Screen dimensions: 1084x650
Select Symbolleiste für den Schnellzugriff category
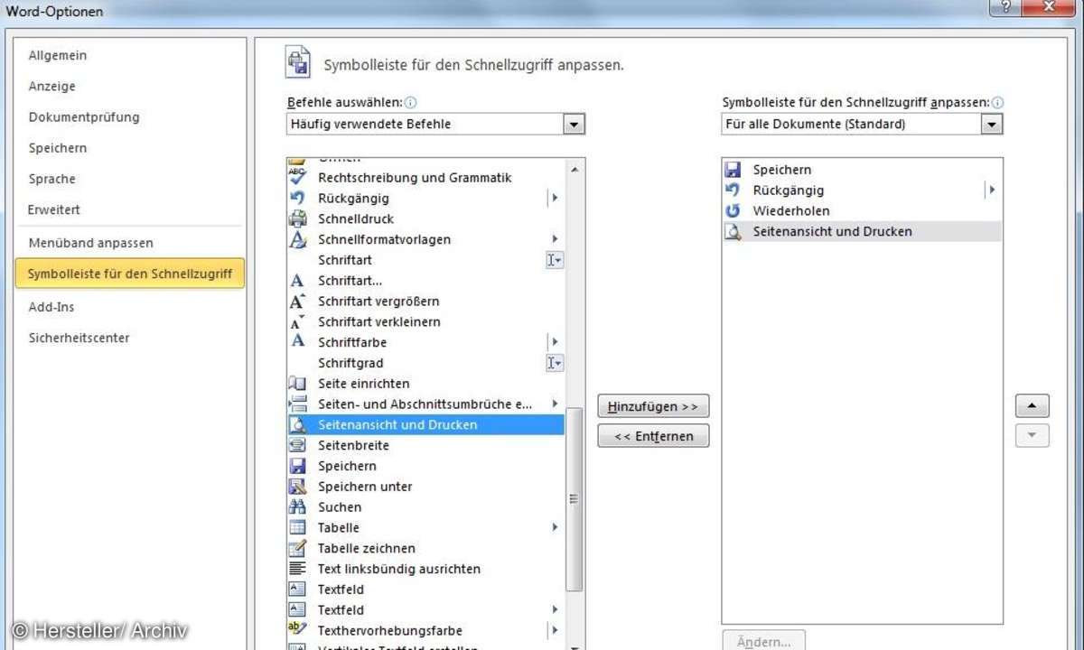tap(130, 274)
